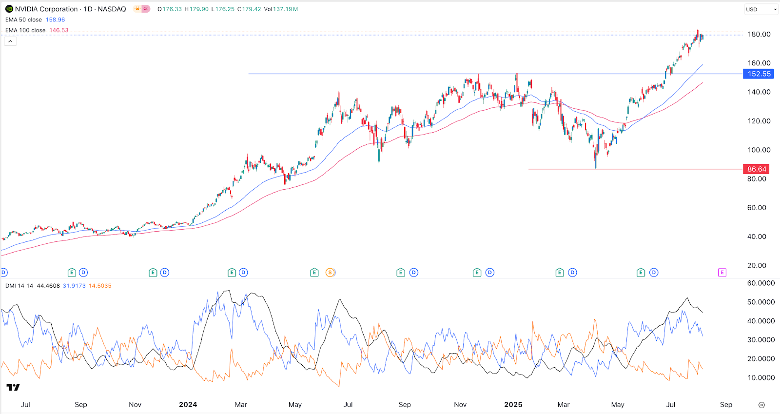
Task: Click the red 86.64 price line label
Action: (757, 169)
